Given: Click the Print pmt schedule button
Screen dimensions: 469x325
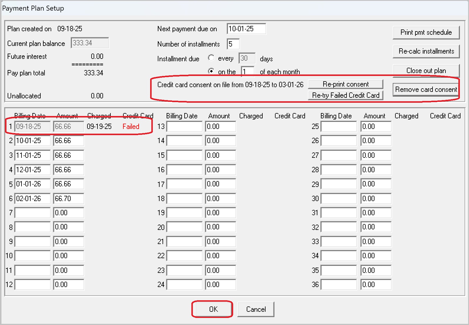Looking at the screenshot, I should click(426, 32).
